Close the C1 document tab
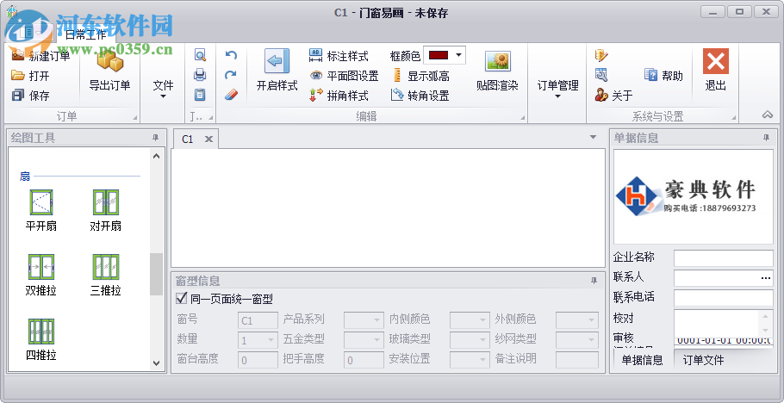The image size is (784, 403). tap(209, 139)
